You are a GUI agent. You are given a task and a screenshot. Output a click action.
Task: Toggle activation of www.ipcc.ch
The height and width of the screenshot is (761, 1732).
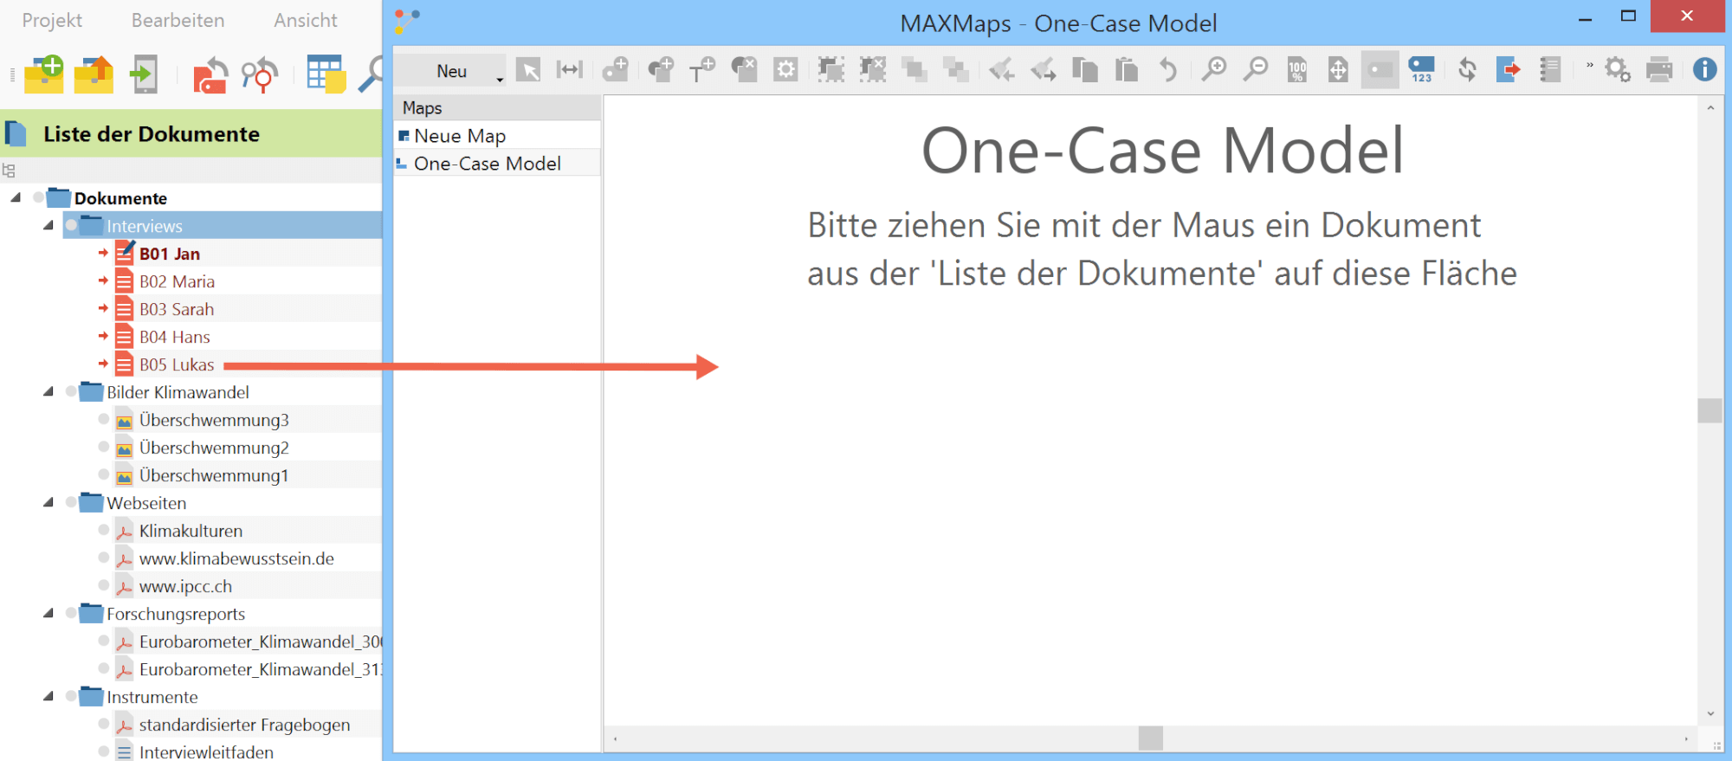point(104,585)
